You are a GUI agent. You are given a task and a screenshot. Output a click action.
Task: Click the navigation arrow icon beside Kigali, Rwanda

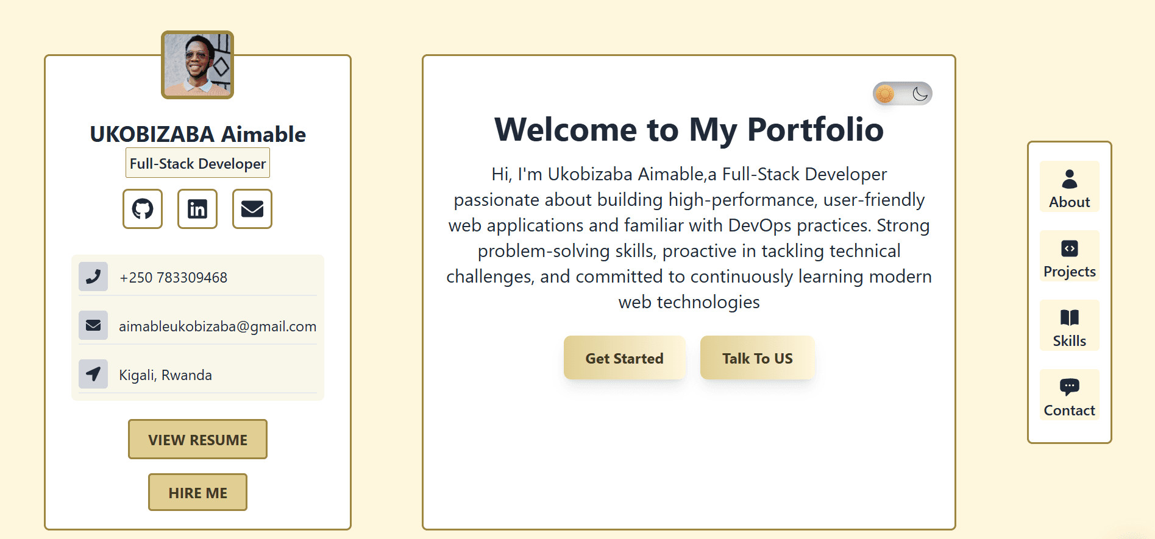[x=93, y=374]
